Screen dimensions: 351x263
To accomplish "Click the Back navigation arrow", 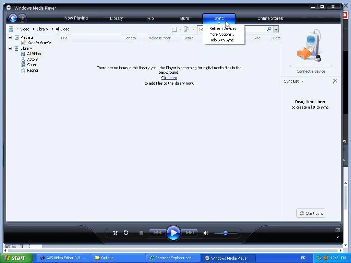I will [13, 18].
